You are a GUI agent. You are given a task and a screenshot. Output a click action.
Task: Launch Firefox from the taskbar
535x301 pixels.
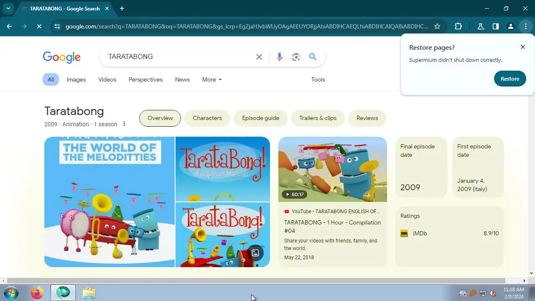pos(37,293)
